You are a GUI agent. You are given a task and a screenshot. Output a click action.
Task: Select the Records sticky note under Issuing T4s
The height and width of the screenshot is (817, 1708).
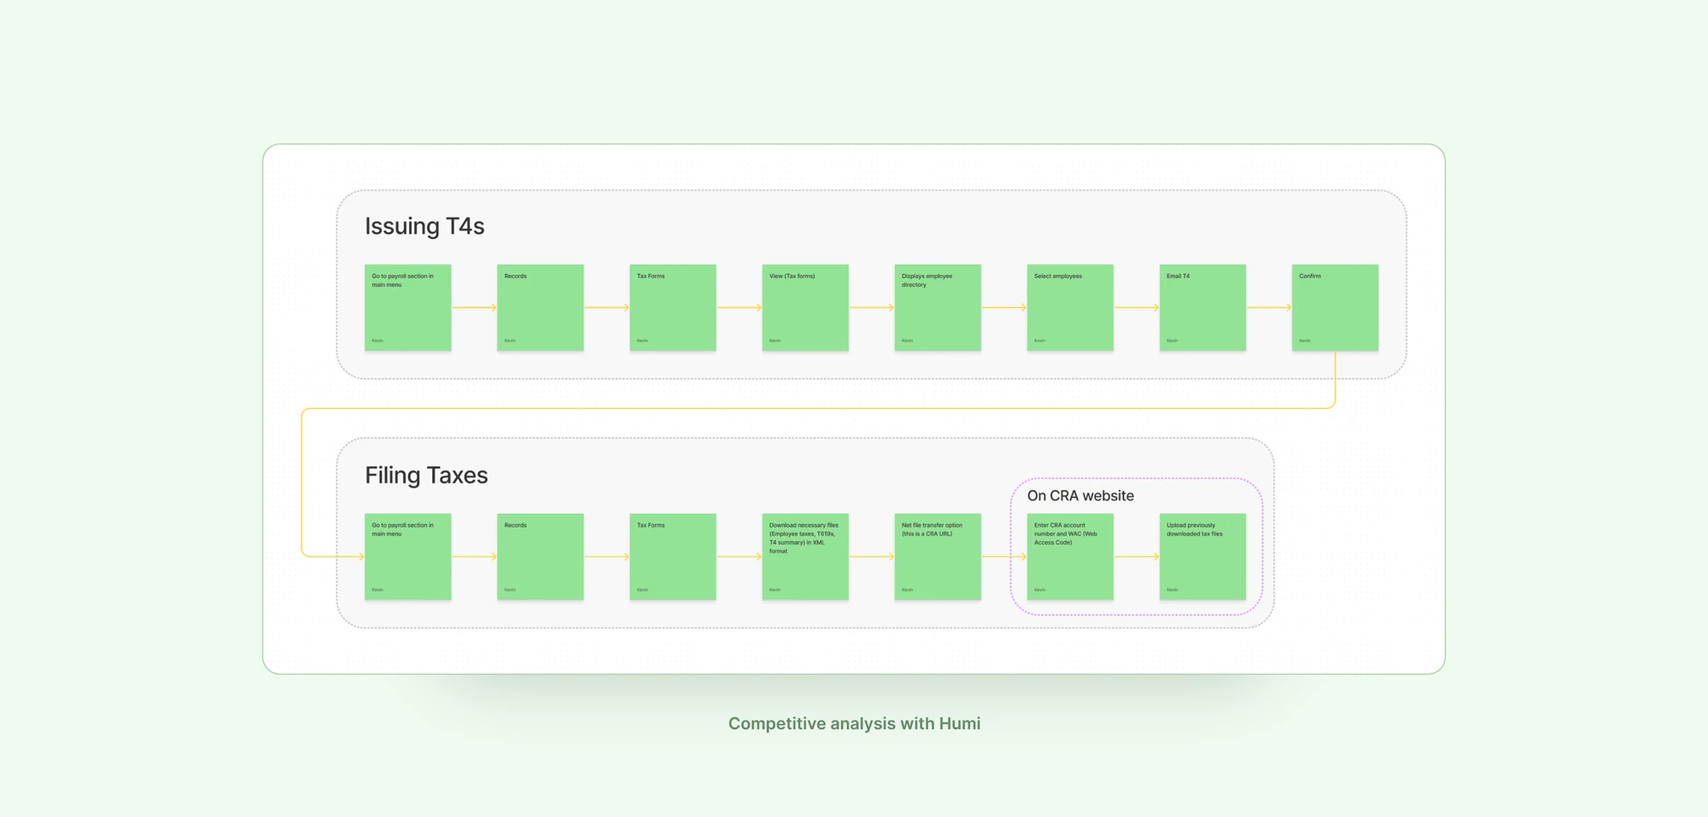(x=541, y=307)
